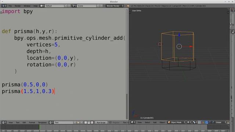Image resolution: width=235 pixels, height=132 pixels.
Task: Open the Format menu
Action: 32,122
